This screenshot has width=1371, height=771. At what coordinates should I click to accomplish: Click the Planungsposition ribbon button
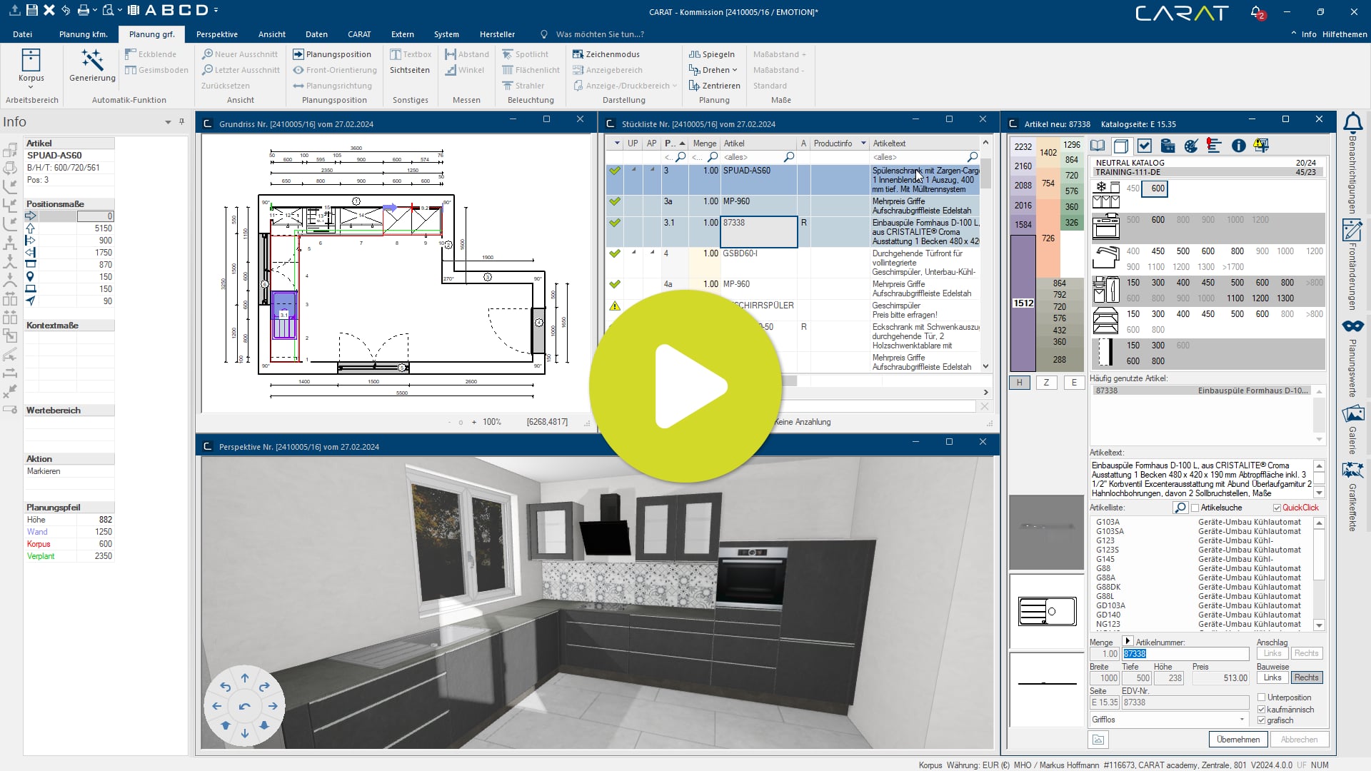pos(332,54)
